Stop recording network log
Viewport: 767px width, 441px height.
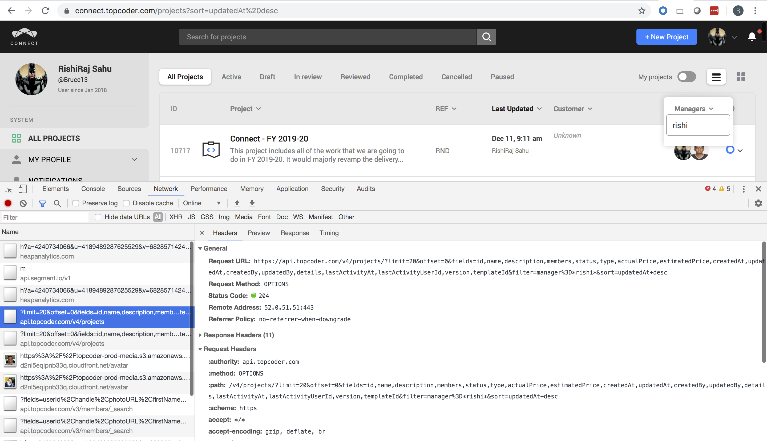tap(8, 203)
